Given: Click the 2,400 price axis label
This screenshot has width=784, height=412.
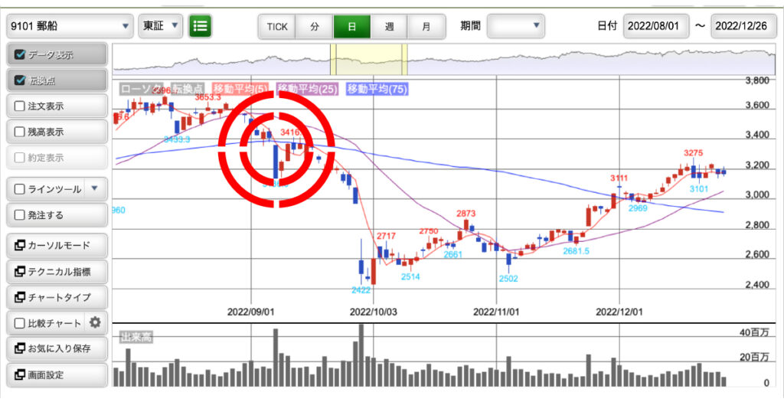Looking at the screenshot, I should click(x=757, y=285).
